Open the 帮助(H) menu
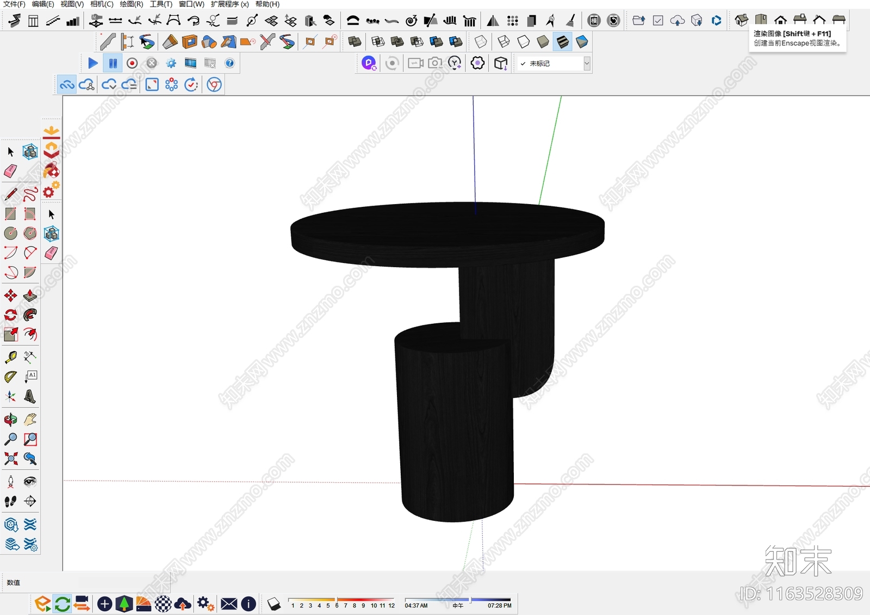870x615 pixels. pyautogui.click(x=268, y=4)
